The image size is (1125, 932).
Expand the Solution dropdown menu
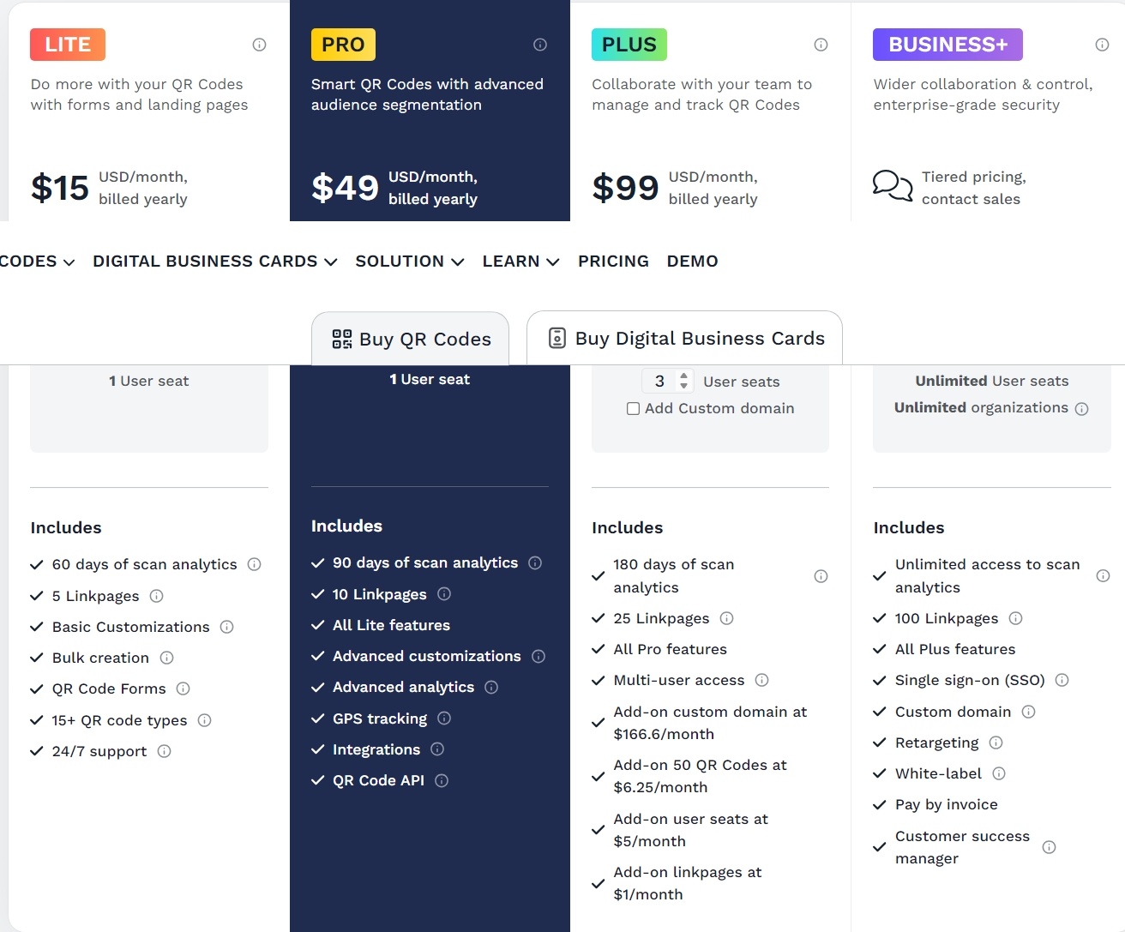[410, 262]
